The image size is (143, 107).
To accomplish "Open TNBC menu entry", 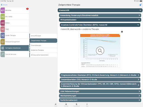I will (x=15, y=29).
